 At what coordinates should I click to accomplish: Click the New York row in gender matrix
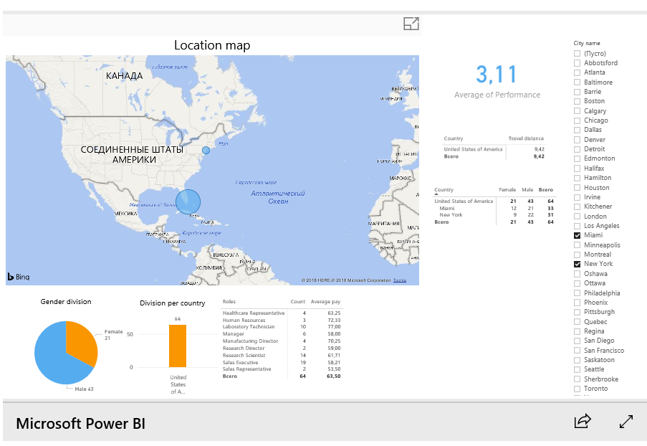(x=494, y=214)
